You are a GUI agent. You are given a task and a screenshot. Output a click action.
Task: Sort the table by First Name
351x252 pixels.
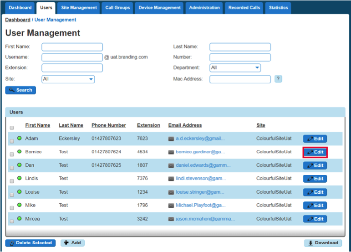click(x=38, y=125)
